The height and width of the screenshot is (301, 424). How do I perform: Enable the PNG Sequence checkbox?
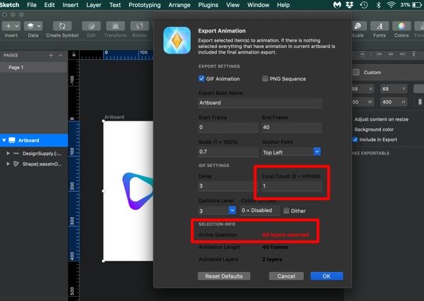(x=265, y=78)
